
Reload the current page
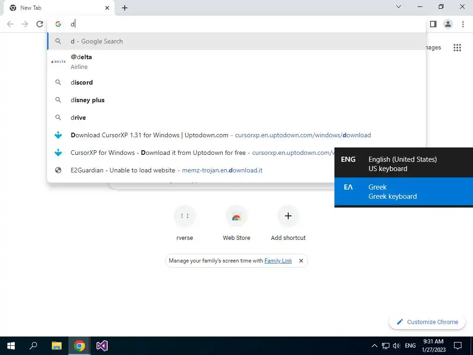pos(40,24)
